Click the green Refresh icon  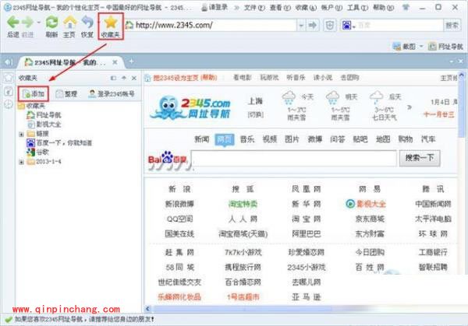point(51,23)
